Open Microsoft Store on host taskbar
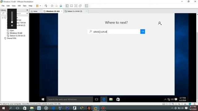Screen dimensions: 198x111 point(25,108)
